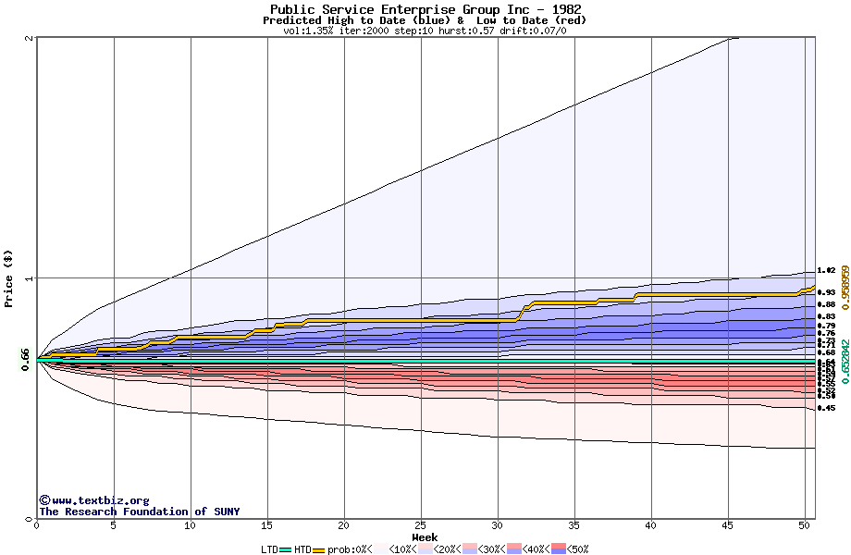851x555 pixels.
Task: Click the "1.02" end-of-chart price label
Action: [x=826, y=270]
